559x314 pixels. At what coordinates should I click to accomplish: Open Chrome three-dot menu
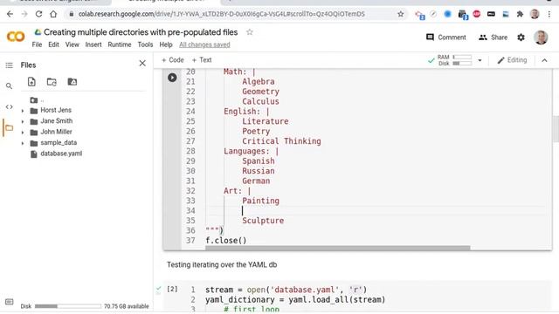click(549, 14)
